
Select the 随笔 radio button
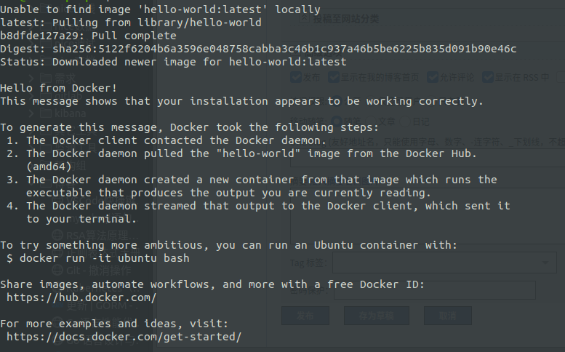pos(337,121)
